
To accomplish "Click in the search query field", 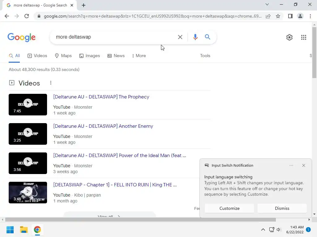I will [115, 37].
